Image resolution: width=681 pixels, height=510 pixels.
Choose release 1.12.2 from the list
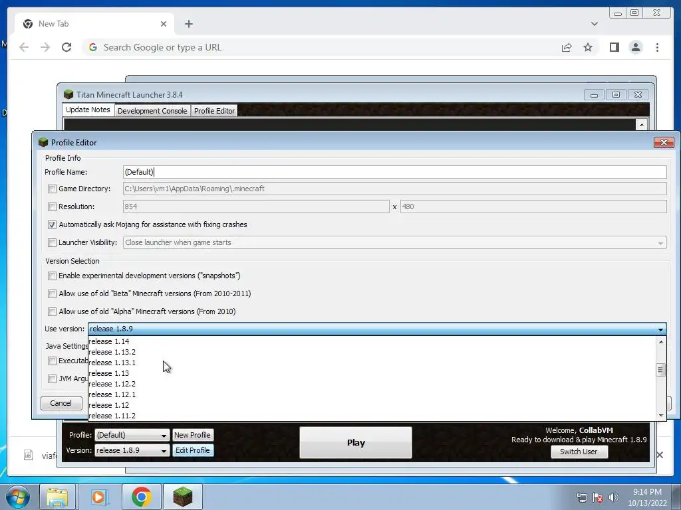372,384
